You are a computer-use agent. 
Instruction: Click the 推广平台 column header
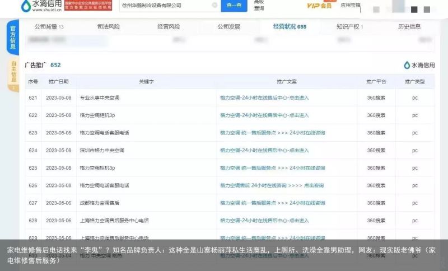pos(376,82)
